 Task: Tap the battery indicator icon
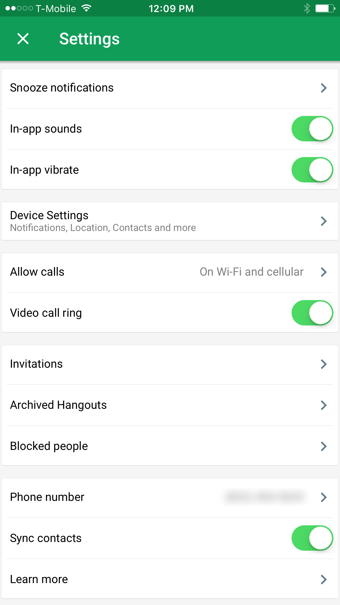point(325,8)
